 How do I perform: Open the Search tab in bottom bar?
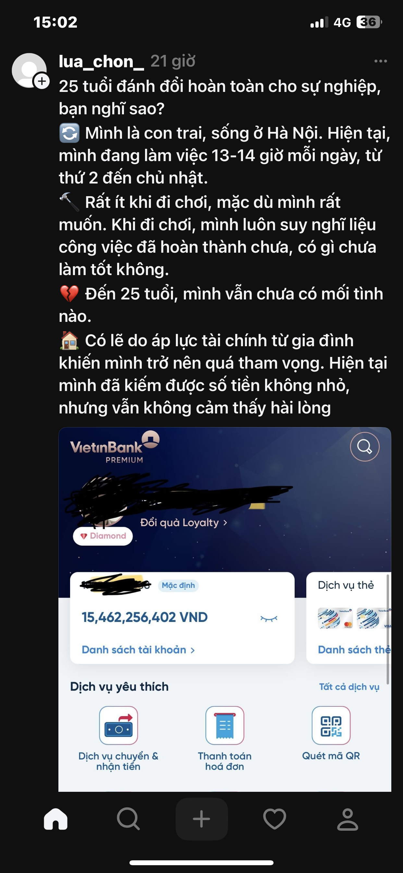tap(128, 819)
